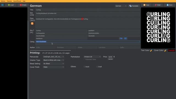Click the TM trademark check button

pyautogui.click(x=121, y=38)
